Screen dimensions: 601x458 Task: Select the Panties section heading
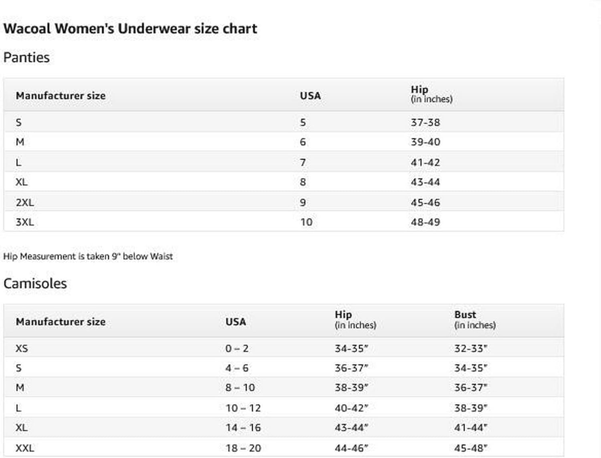click(x=26, y=58)
